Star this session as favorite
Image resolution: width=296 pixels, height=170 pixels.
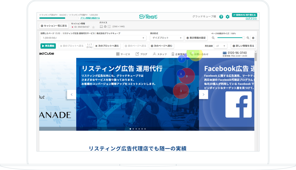point(93,27)
